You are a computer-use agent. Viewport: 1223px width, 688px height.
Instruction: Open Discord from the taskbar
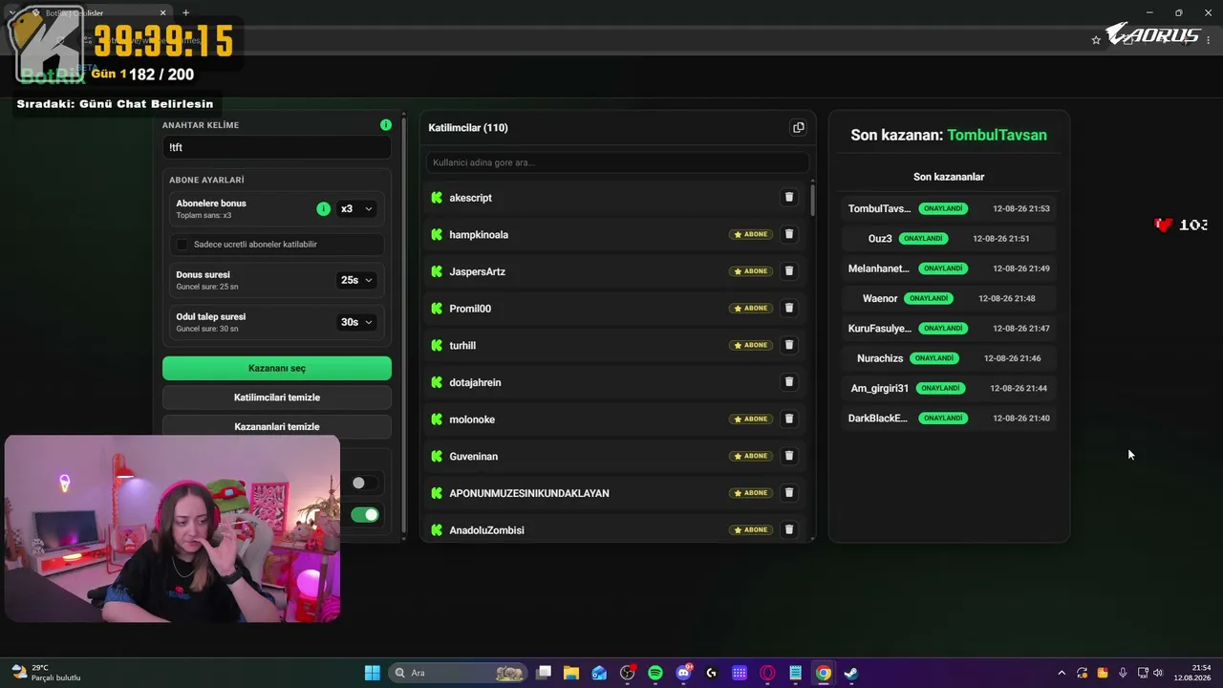684,673
